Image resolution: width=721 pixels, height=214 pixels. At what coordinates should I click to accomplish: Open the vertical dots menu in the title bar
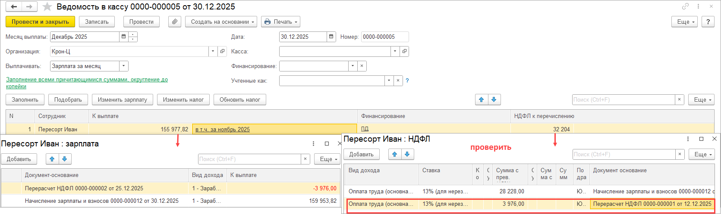pos(698,6)
